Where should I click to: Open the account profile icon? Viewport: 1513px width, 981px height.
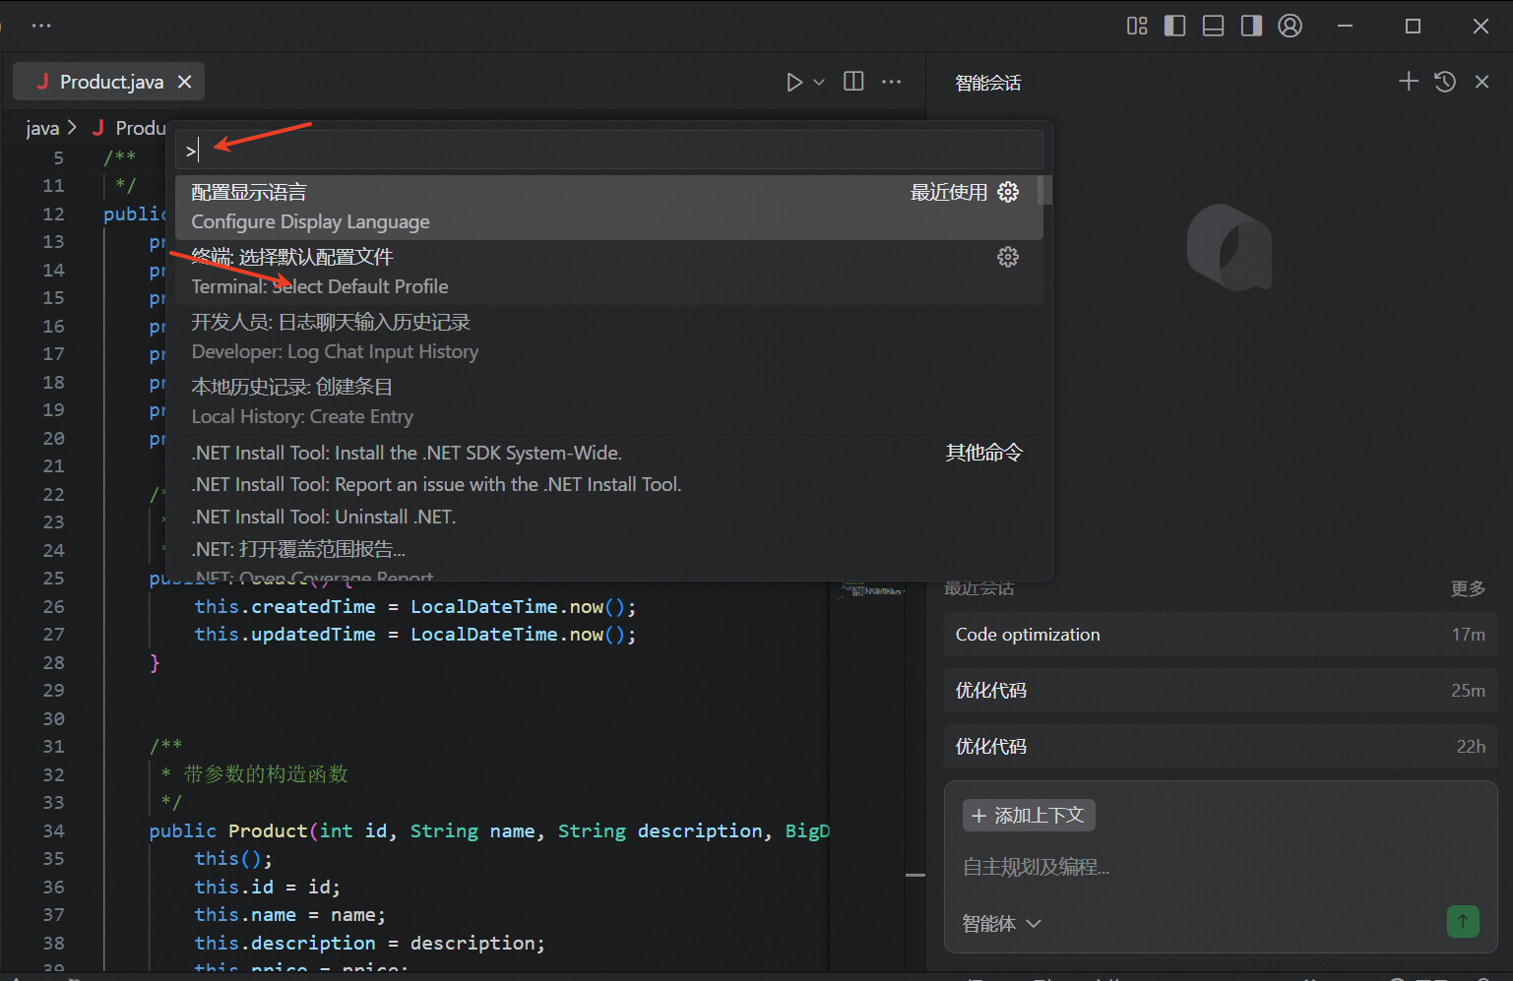tap(1290, 26)
